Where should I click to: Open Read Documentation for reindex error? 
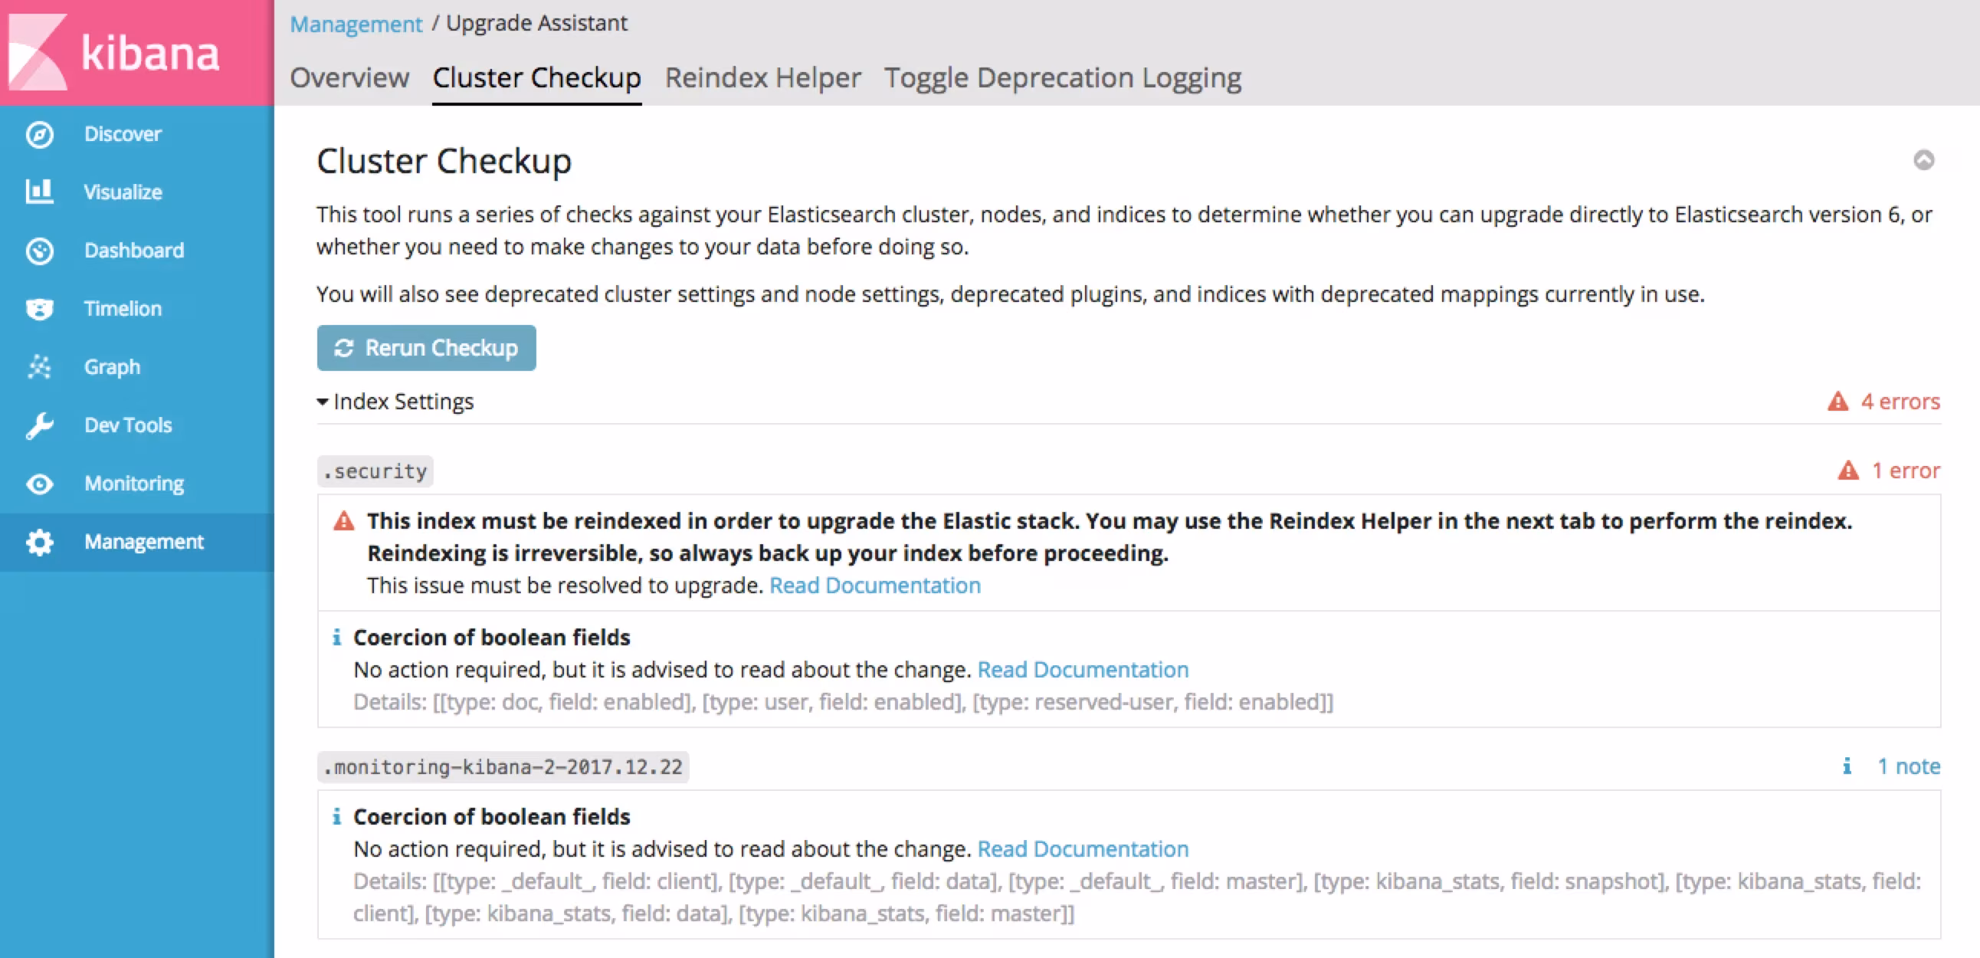tap(875, 586)
